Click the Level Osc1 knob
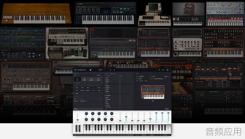The height and width of the screenshot is (139, 245). pyautogui.click(x=86, y=119)
